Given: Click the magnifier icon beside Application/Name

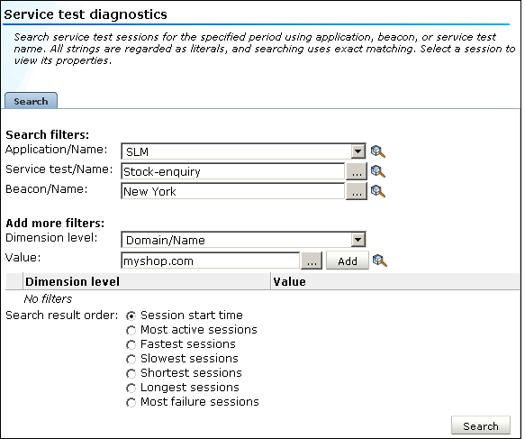Looking at the screenshot, I should 378,151.
